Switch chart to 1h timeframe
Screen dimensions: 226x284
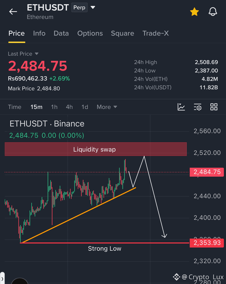pos(54,107)
